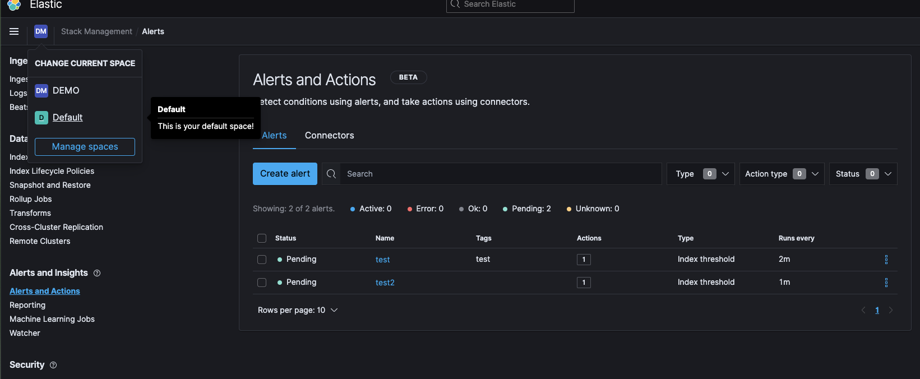Viewport: 920px width, 379px height.
Task: Open Reporting page
Action: tap(27, 305)
